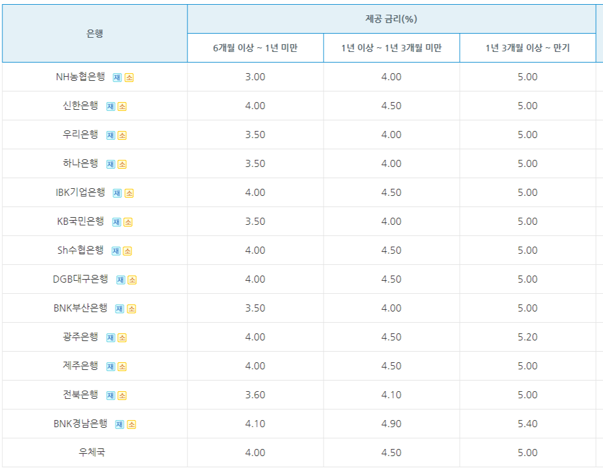Click KB국민은행's 3.50 rate cell
The width and height of the screenshot is (603, 472).
pyautogui.click(x=255, y=221)
